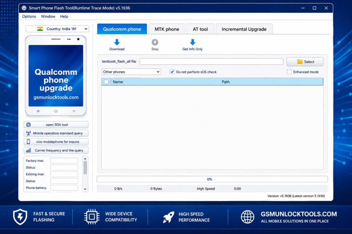The width and height of the screenshot is (352, 234).
Task: Switch to the MTK phone tab
Action: point(167,29)
